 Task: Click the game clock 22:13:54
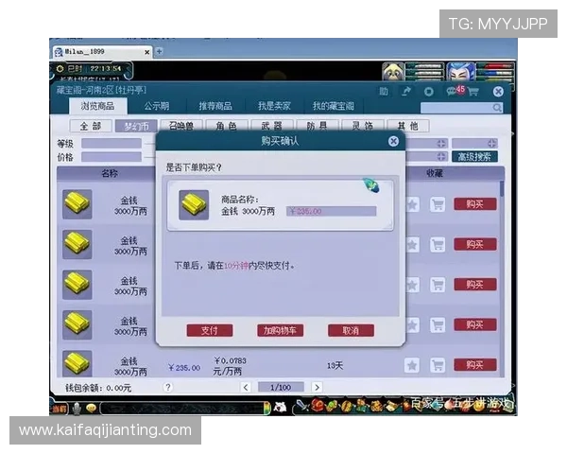[105, 68]
